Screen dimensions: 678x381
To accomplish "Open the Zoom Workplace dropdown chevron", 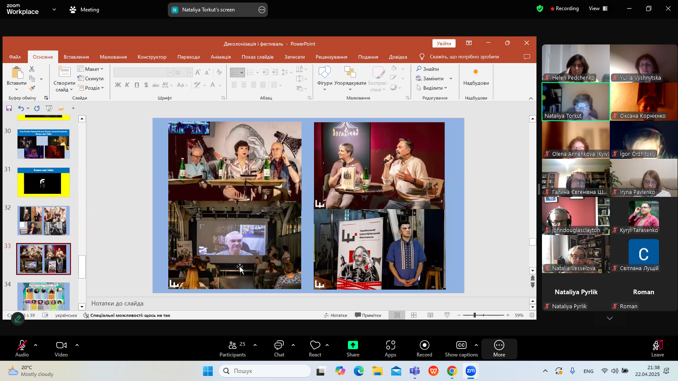I will click(x=54, y=9).
